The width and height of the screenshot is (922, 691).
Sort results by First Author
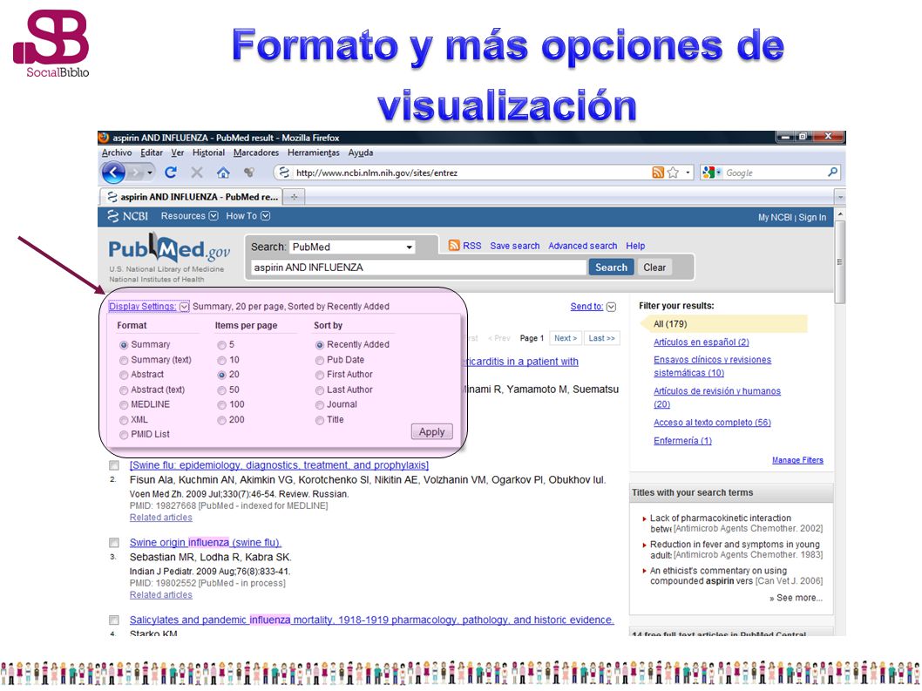coord(320,376)
